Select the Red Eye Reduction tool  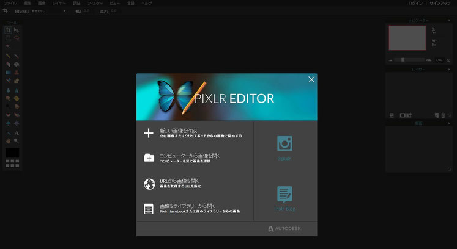coord(8,115)
